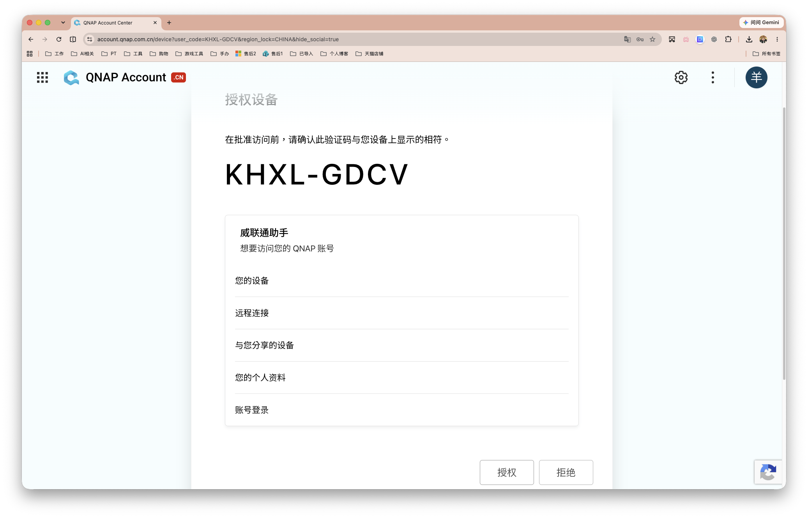This screenshot has height=518, width=808.
Task: Open the 售后2 bookmark
Action: pos(246,54)
